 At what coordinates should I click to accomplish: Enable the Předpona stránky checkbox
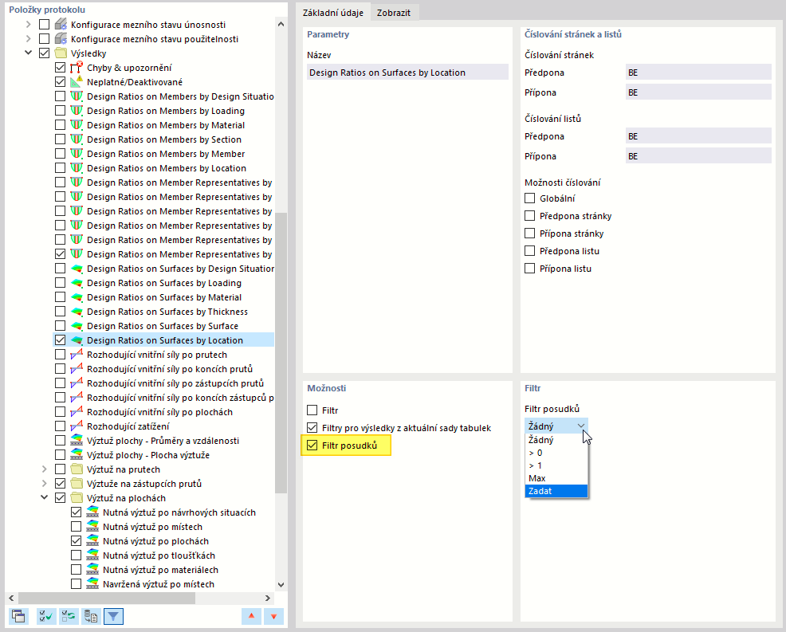tap(530, 215)
